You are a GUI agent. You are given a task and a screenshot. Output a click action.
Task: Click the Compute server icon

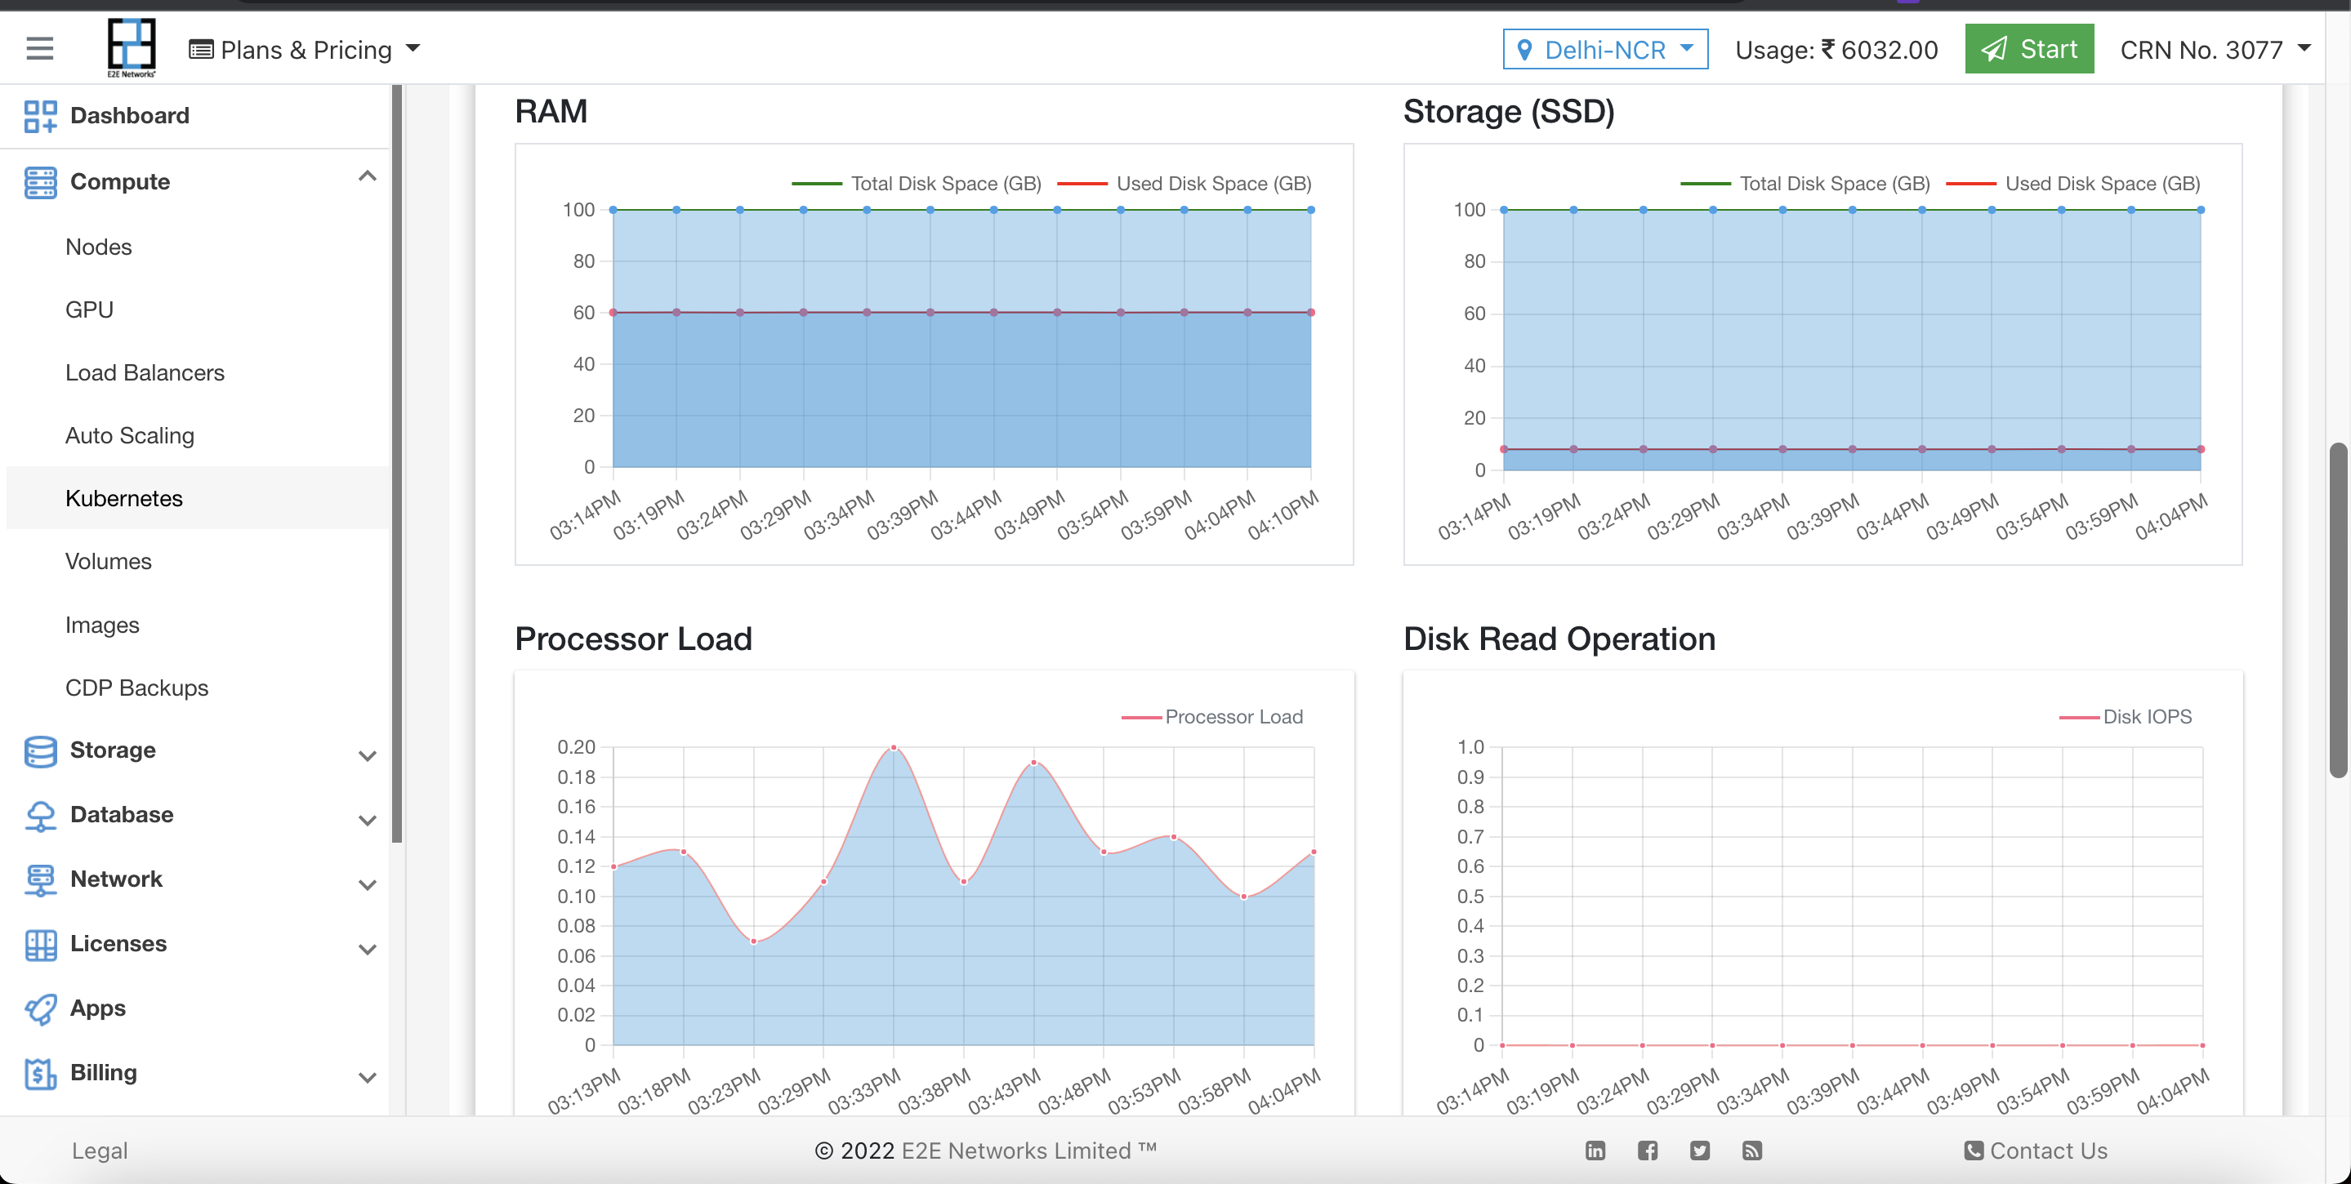point(40,182)
